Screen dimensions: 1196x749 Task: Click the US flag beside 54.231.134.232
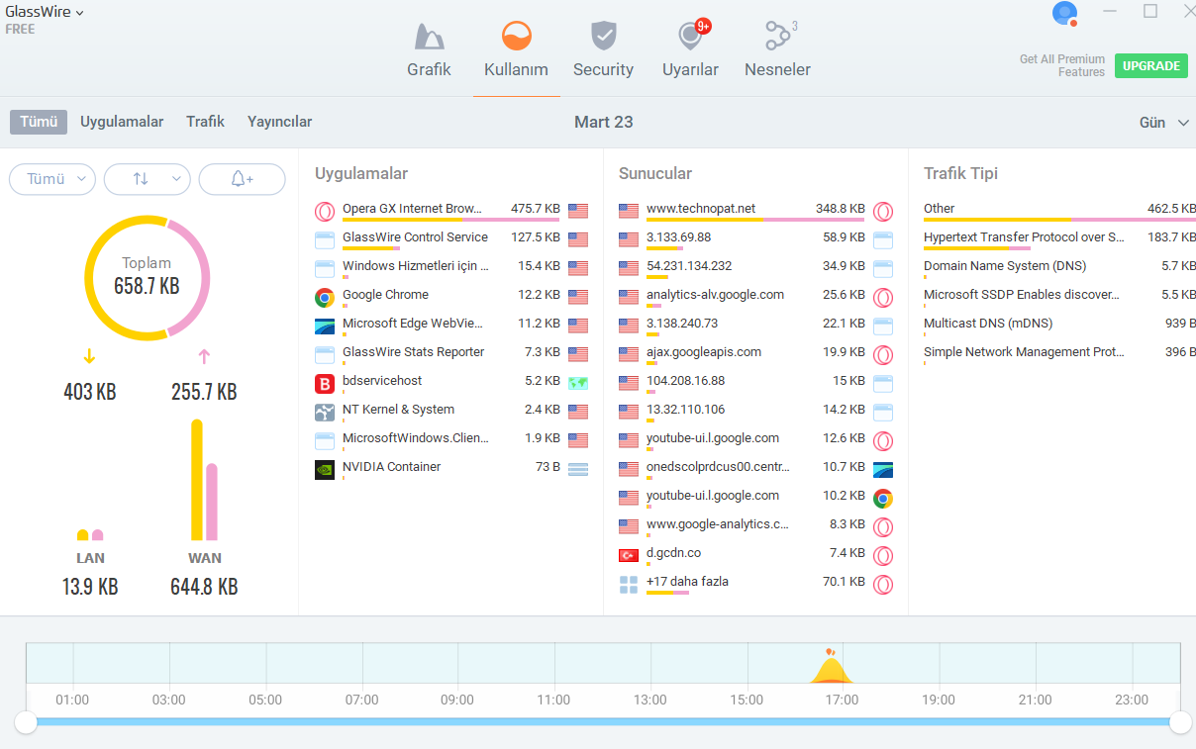[x=628, y=268]
